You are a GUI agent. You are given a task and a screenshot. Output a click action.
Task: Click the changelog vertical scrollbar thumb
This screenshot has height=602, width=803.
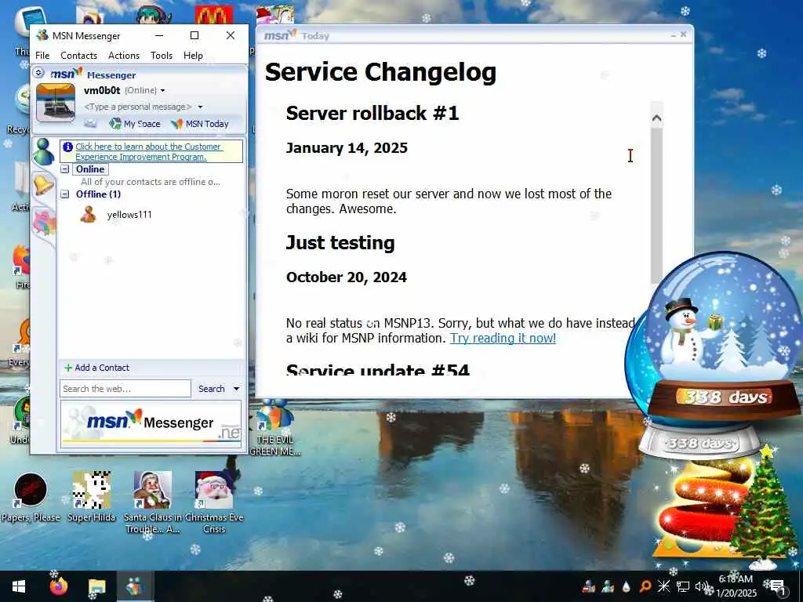(x=656, y=205)
